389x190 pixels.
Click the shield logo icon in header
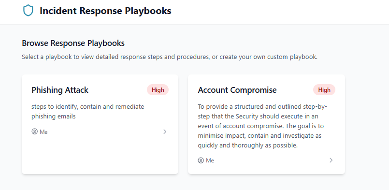point(28,11)
